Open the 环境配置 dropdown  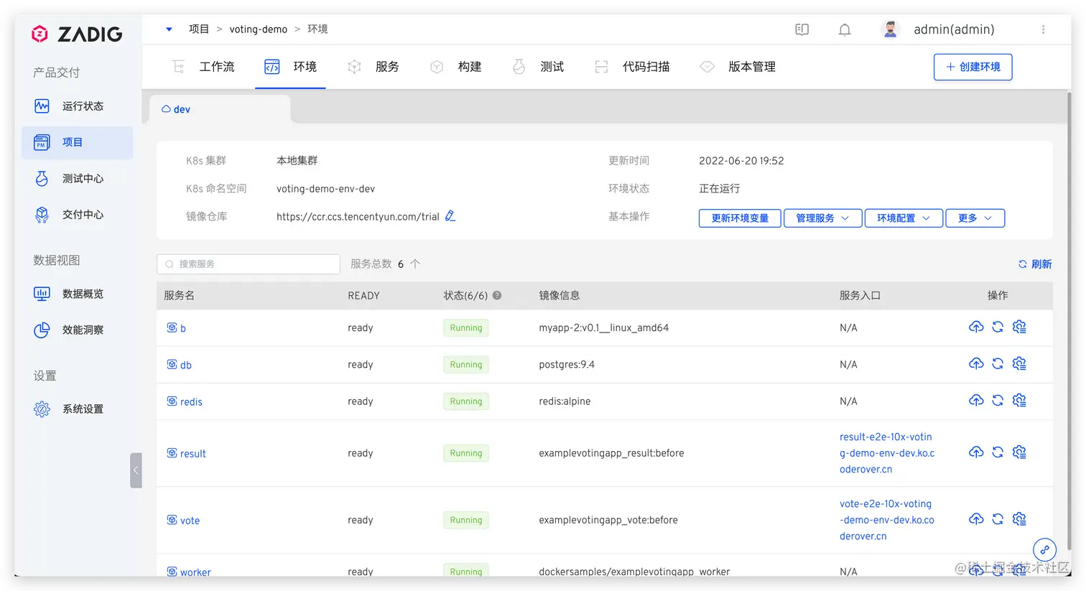pos(904,218)
